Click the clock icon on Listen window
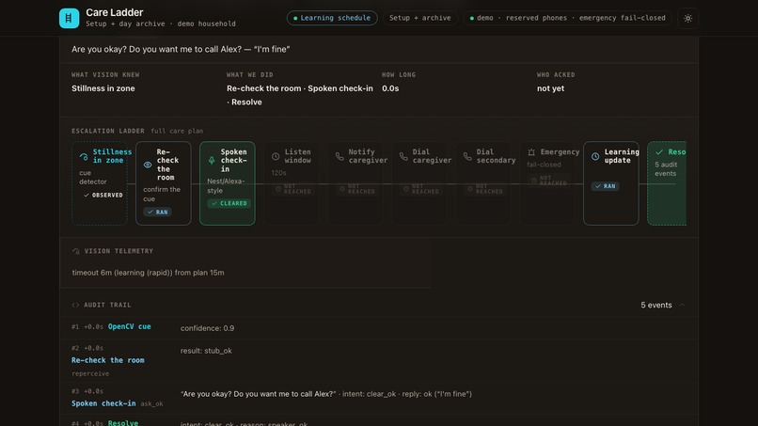 276,156
